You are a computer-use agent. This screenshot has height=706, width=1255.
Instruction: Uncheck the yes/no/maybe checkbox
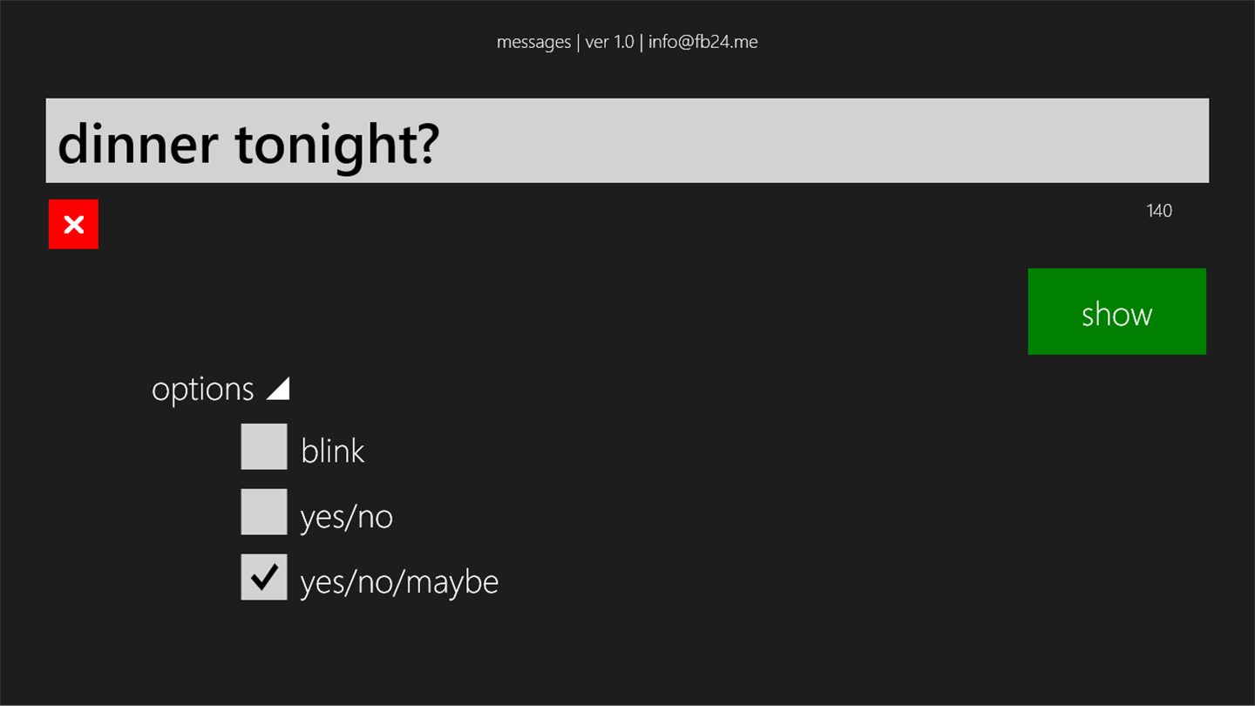click(264, 577)
